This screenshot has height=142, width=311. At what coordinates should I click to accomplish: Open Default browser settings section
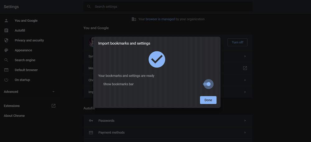[26, 70]
